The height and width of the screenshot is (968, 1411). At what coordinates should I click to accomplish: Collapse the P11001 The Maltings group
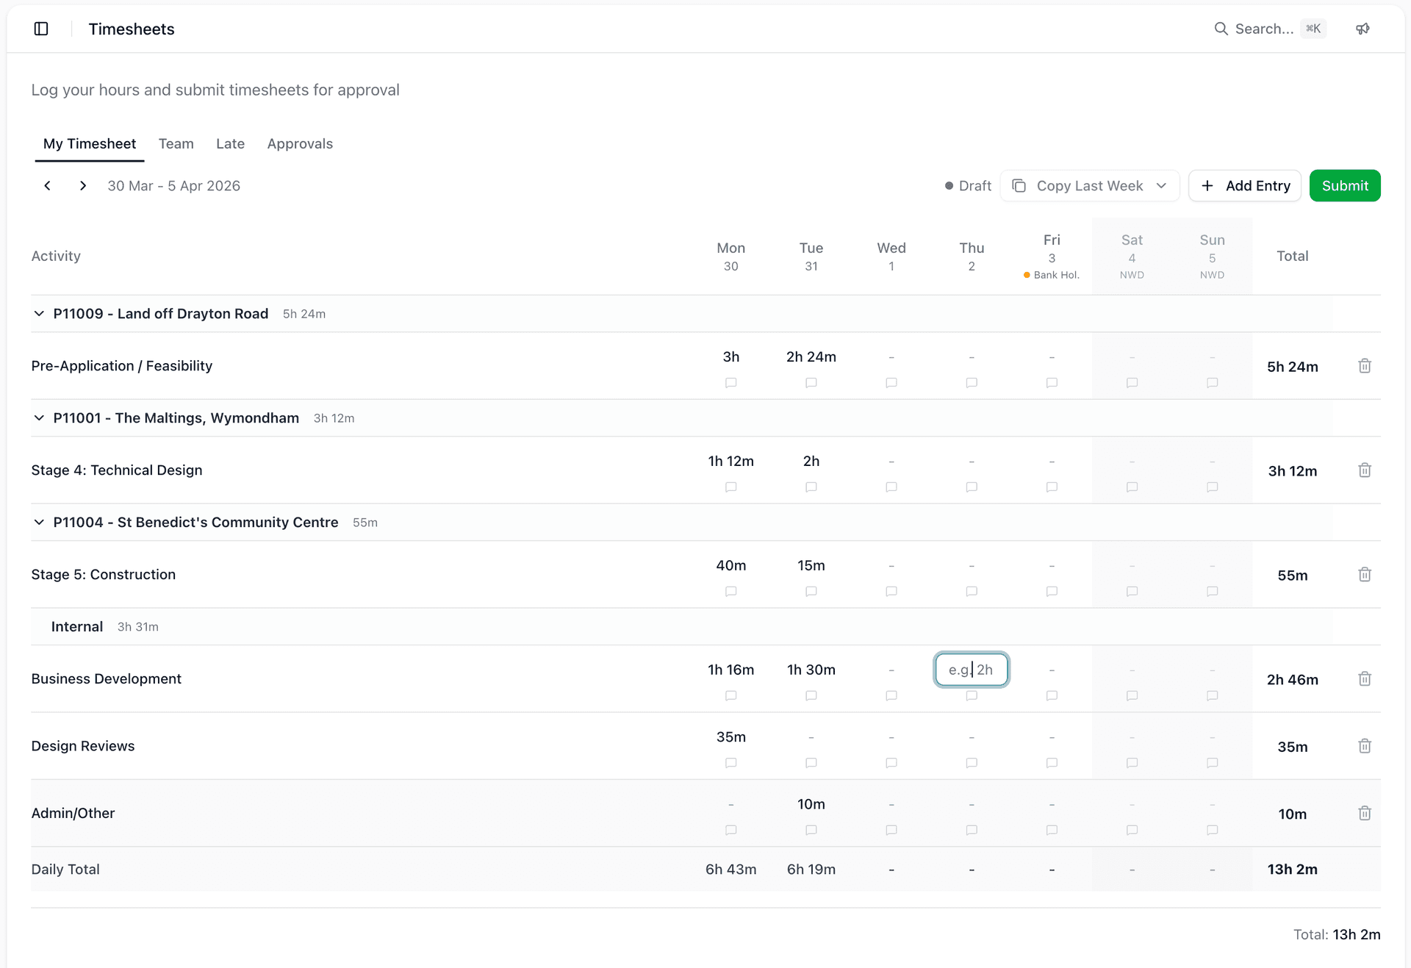39,418
